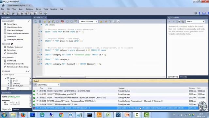209x118 pixels.
Task: Open Firefox from the taskbar
Action: click(x=23, y=115)
